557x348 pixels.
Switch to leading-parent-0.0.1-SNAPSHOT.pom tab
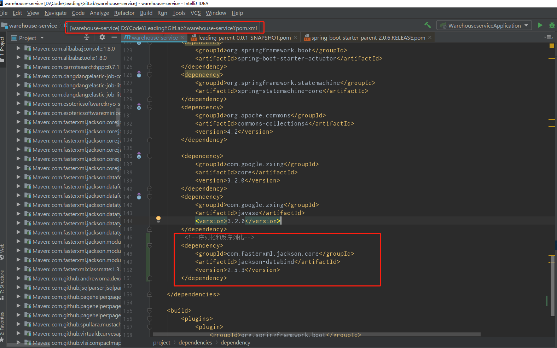pyautogui.click(x=244, y=37)
